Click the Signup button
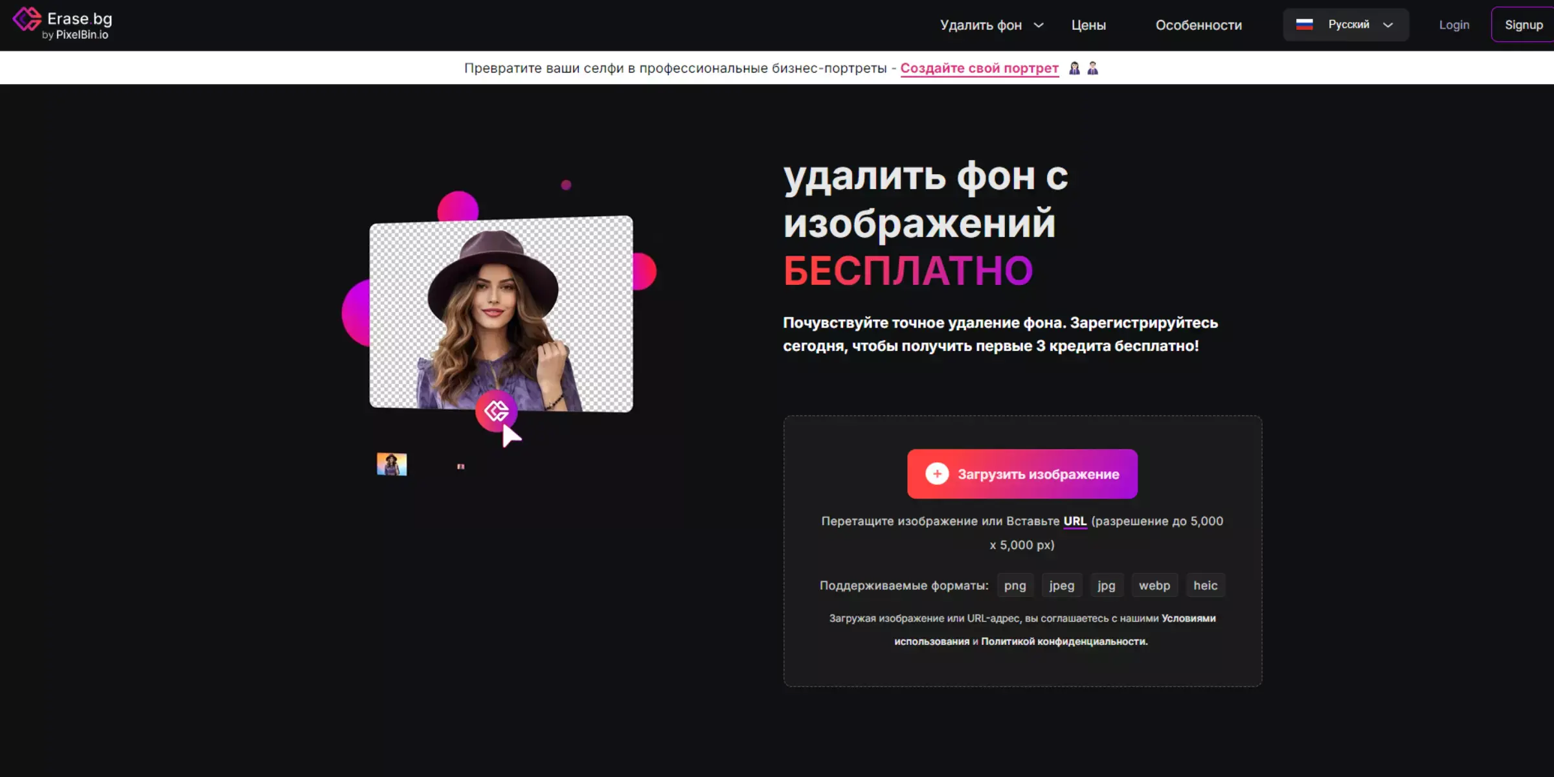 [x=1523, y=25]
